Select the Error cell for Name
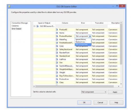This screenshot has height=112, width=131. tap(83, 33)
